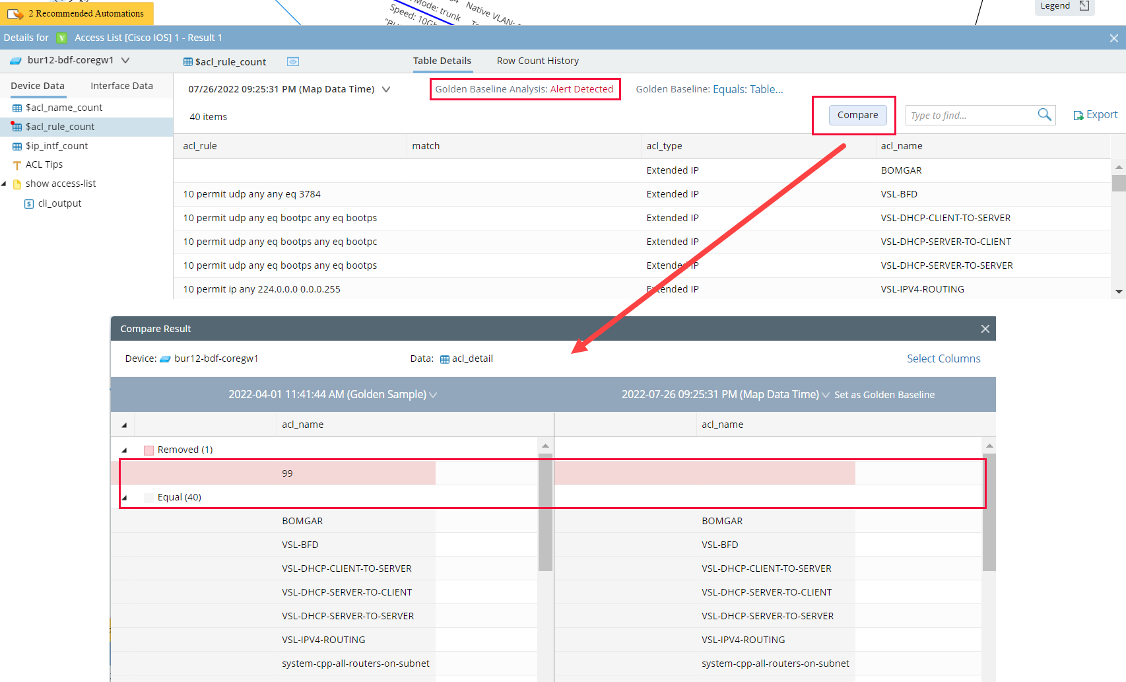Focus the Type to find search field
Image resolution: width=1126 pixels, height=682 pixels.
click(x=970, y=116)
